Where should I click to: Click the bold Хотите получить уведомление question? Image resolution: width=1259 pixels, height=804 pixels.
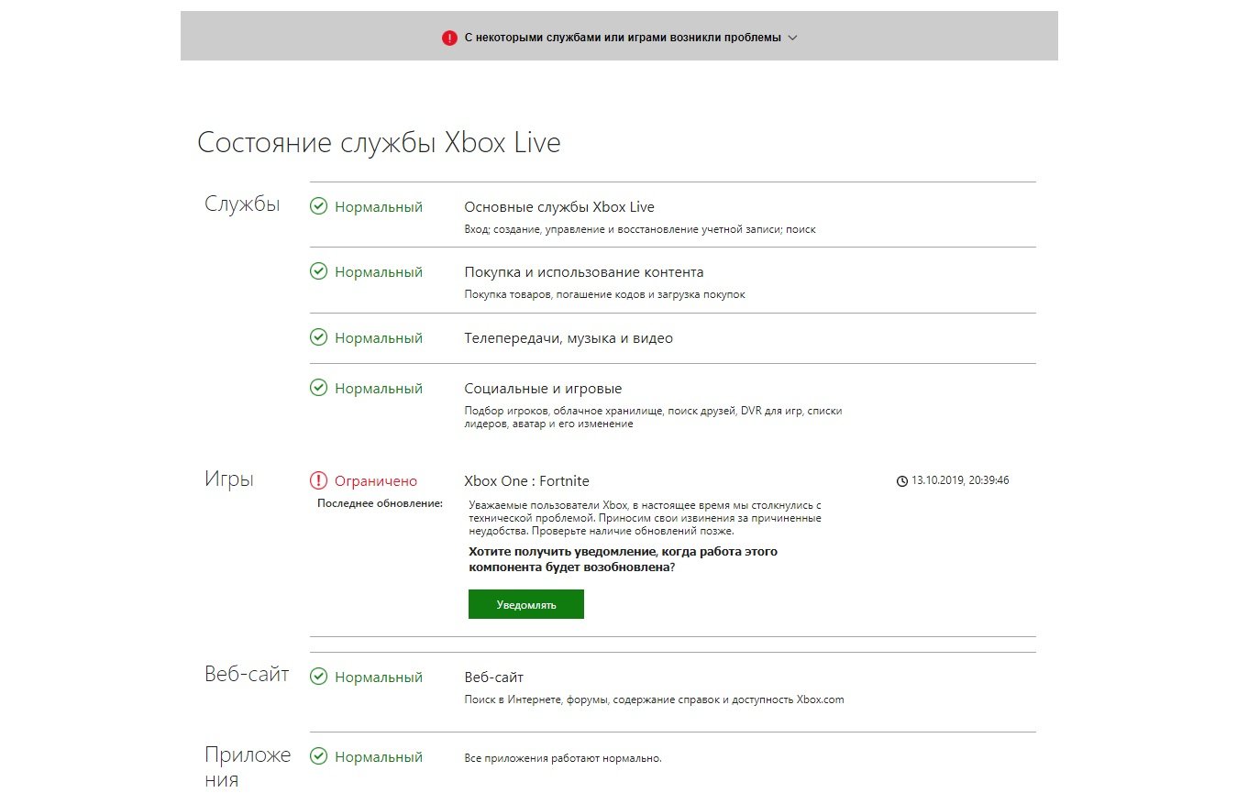click(x=623, y=559)
